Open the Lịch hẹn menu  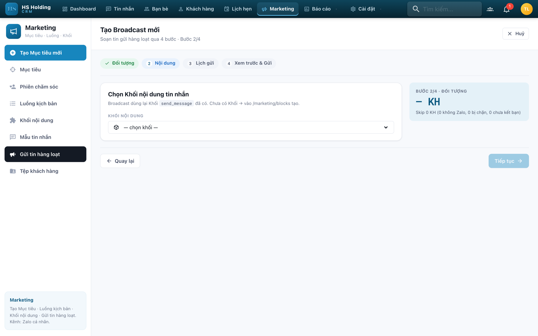pos(238,9)
